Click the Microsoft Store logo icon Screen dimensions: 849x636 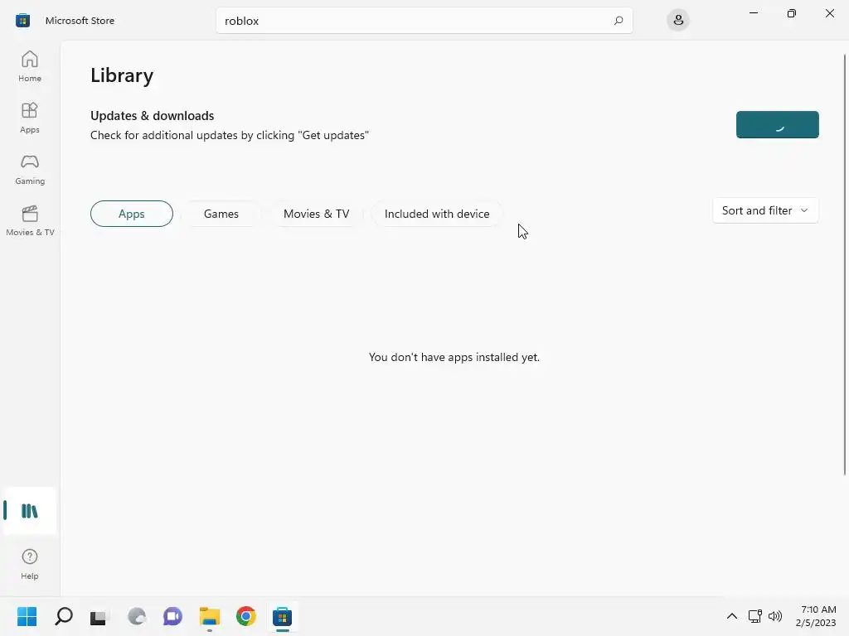click(x=22, y=21)
